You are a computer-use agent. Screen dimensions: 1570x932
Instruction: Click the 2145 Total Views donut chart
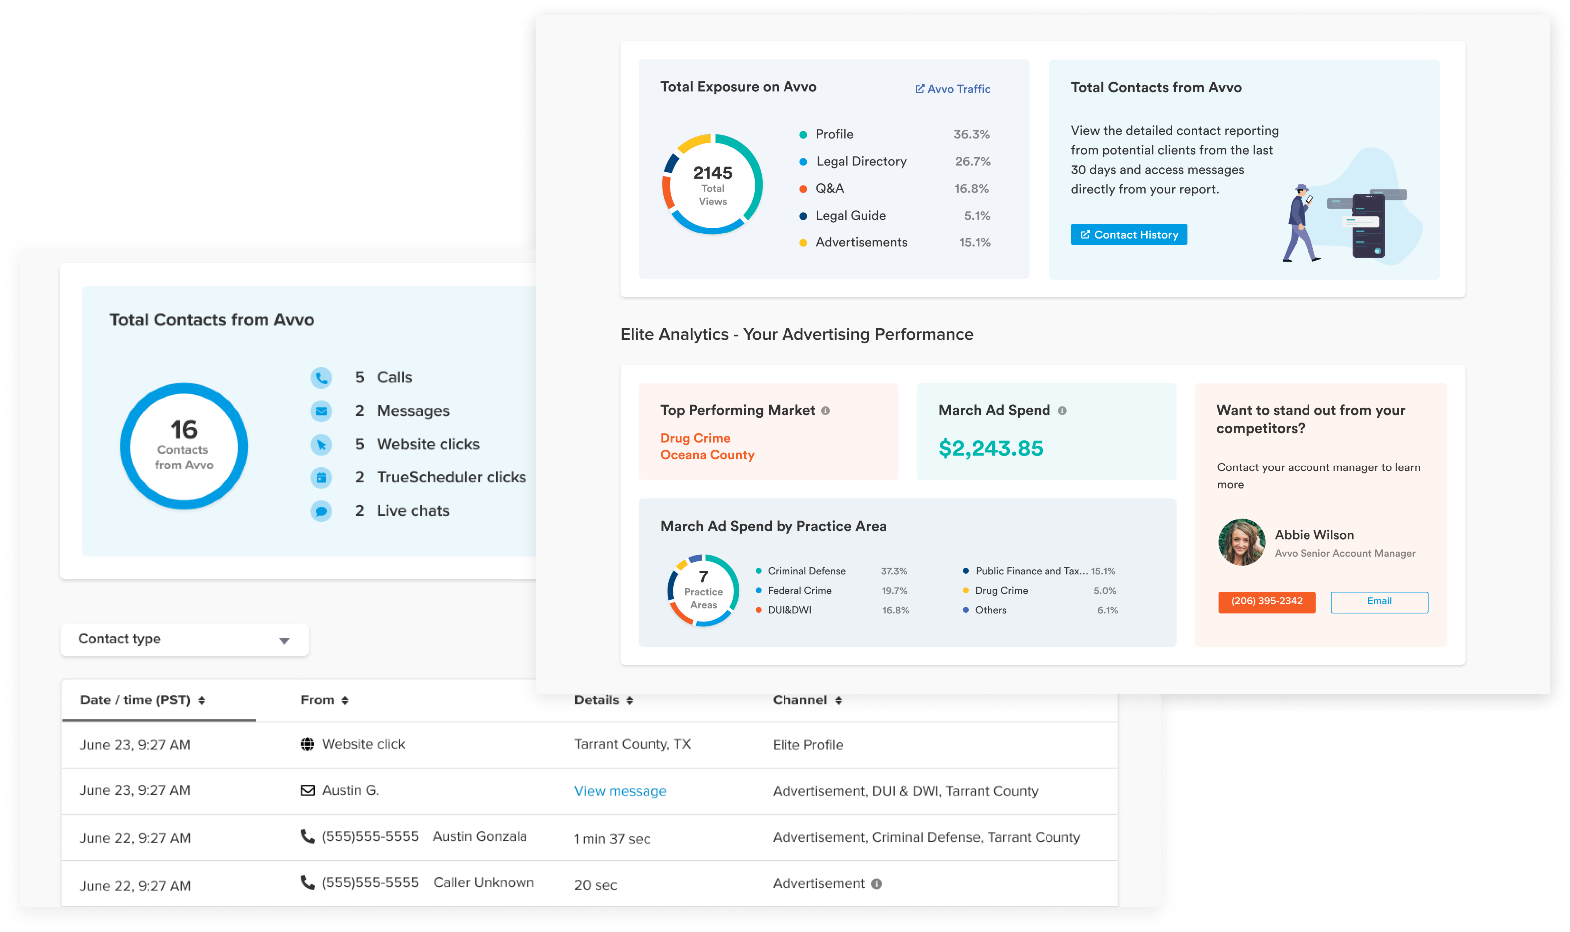click(712, 184)
